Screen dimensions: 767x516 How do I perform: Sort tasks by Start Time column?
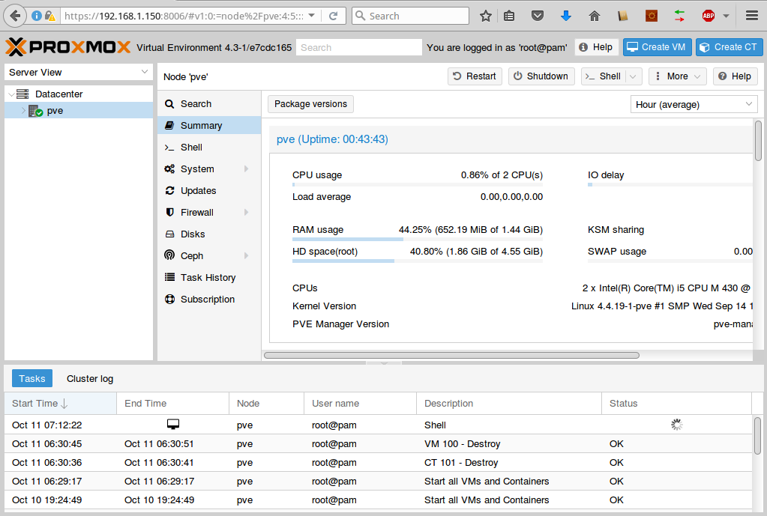60,404
